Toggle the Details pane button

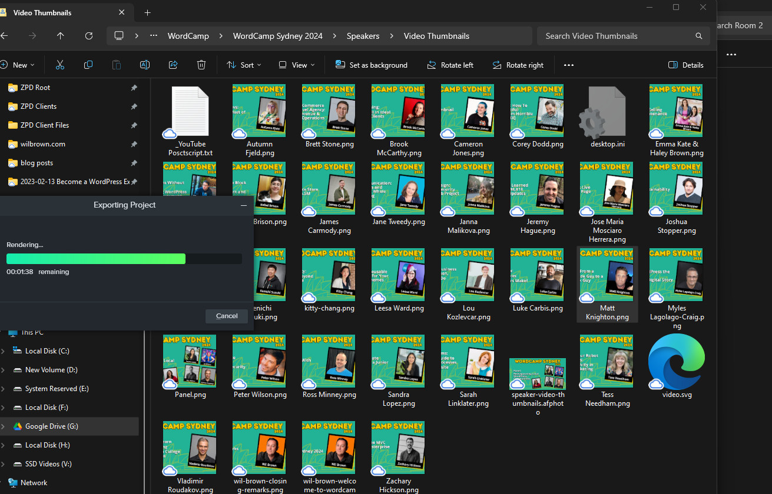[686, 65]
